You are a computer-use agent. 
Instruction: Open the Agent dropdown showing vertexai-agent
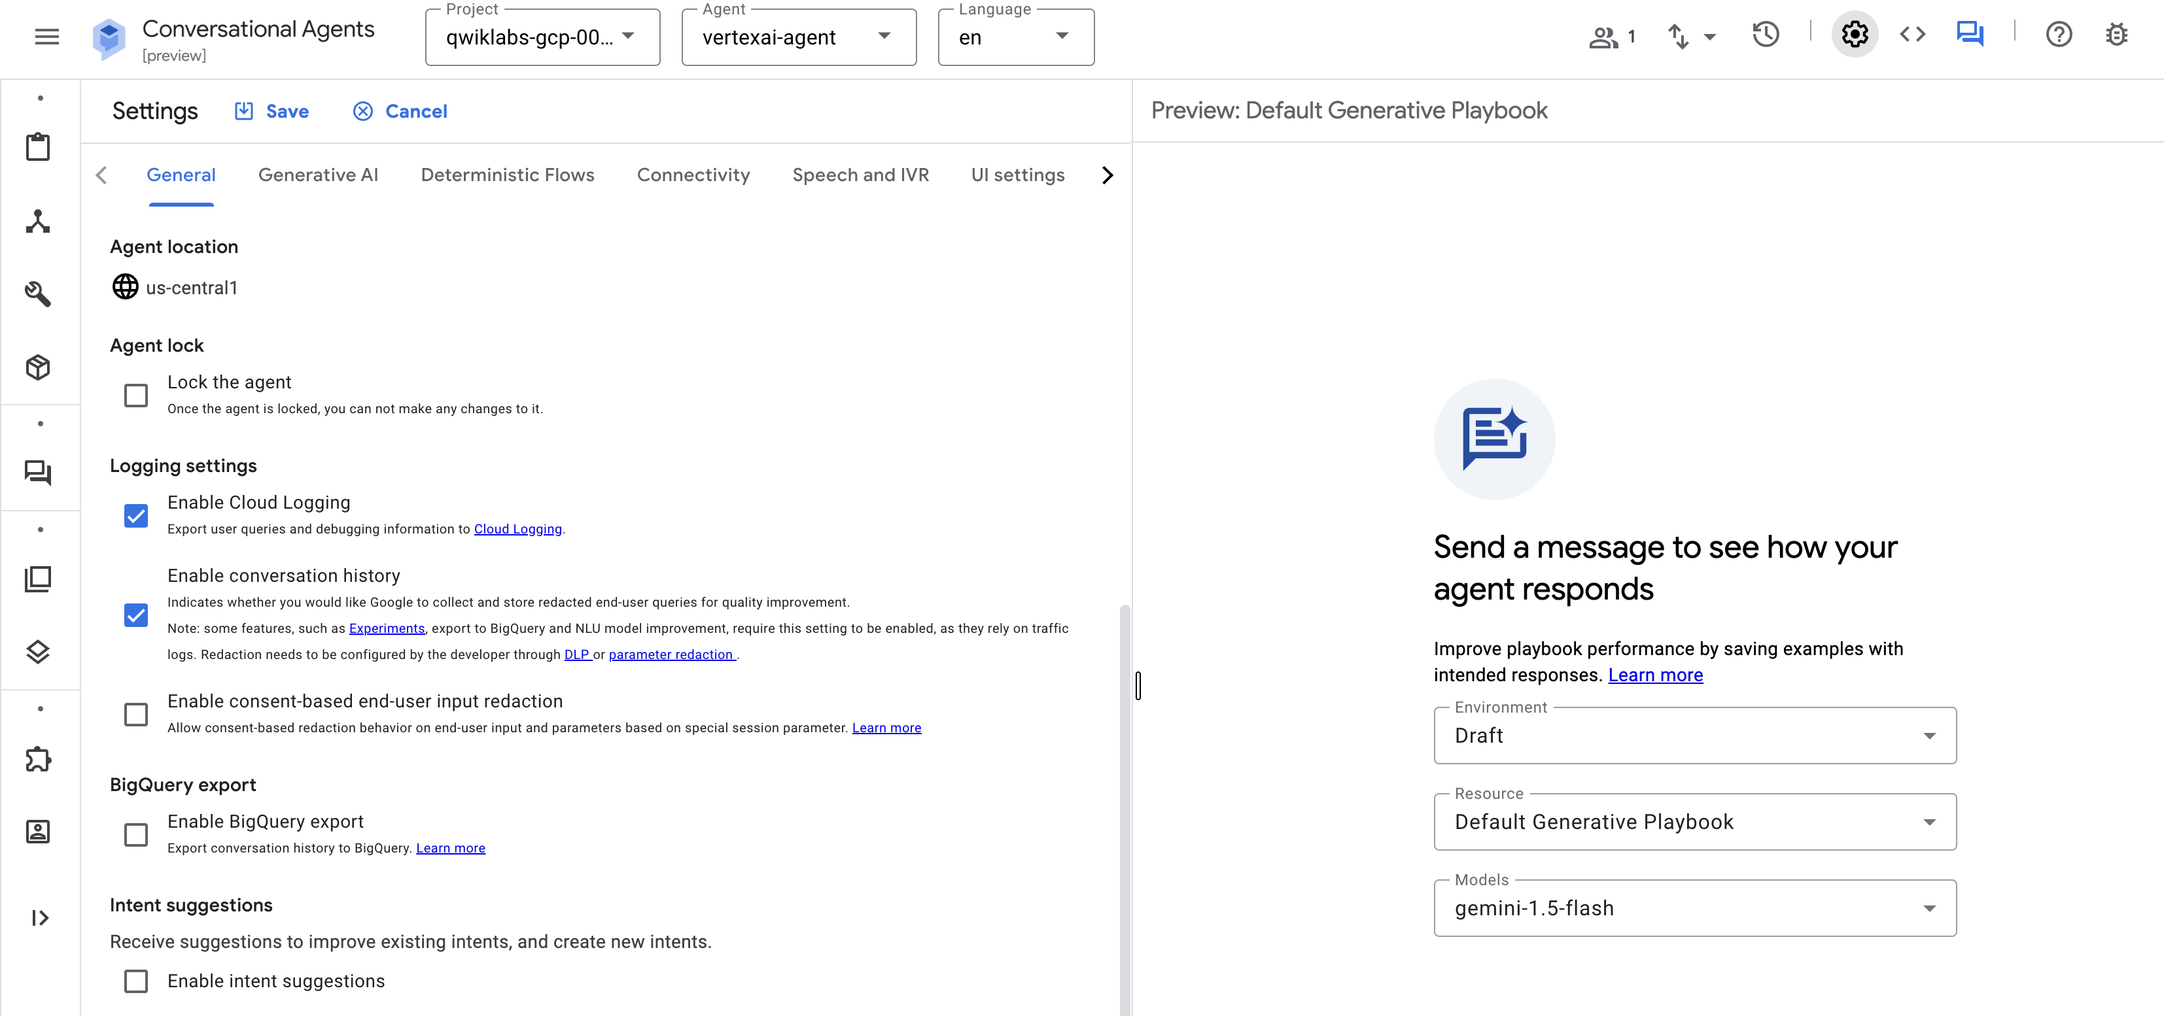[883, 36]
